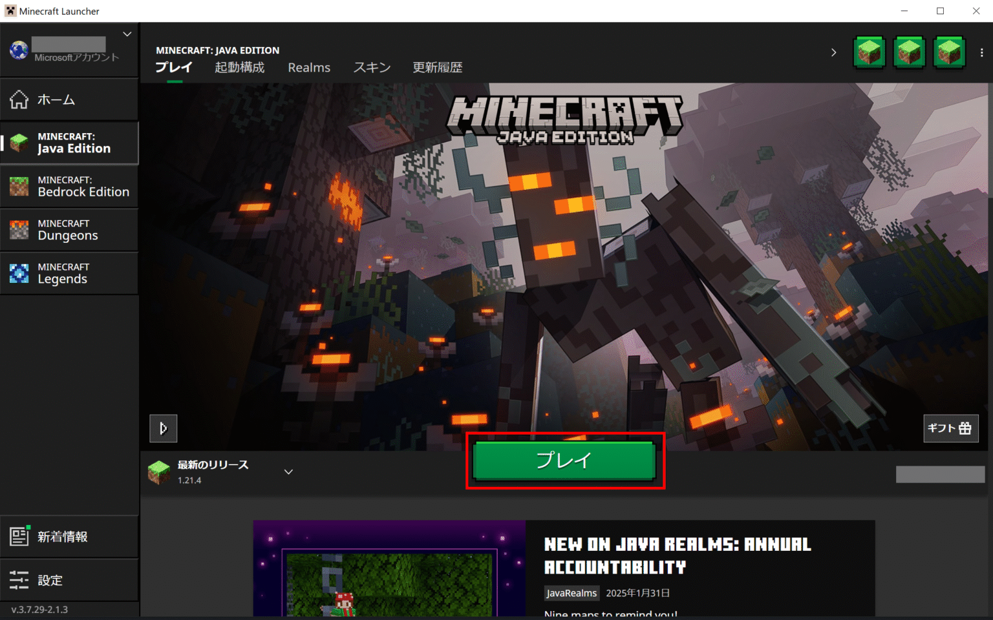993x620 pixels.
Task: Click the ギフト (Gift) button
Action: tap(950, 428)
